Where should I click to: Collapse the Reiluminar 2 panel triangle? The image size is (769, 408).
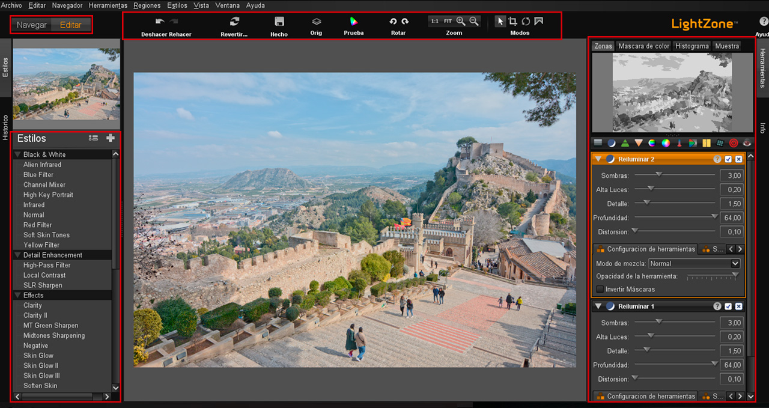coord(598,159)
